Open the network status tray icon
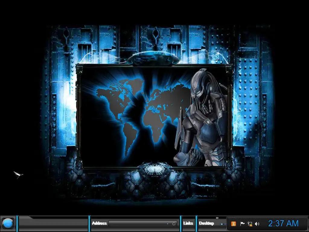Viewport: 309px width, 232px height. (250, 224)
